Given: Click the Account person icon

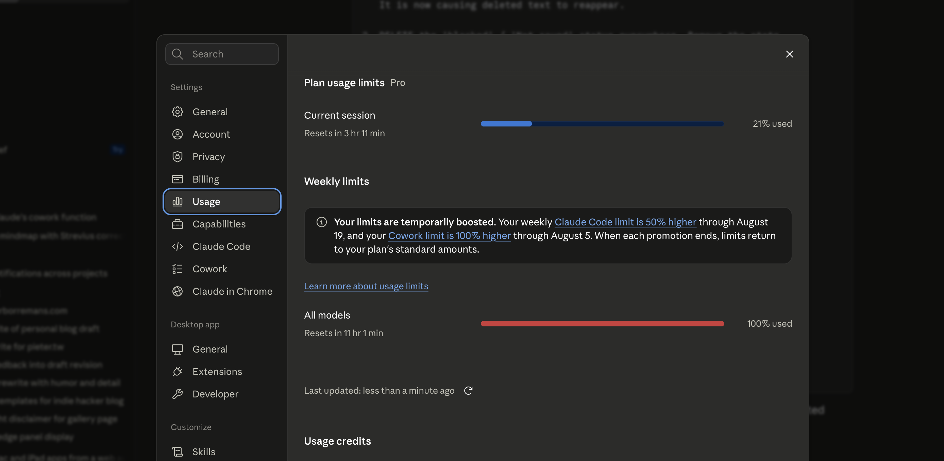Looking at the screenshot, I should pos(178,134).
